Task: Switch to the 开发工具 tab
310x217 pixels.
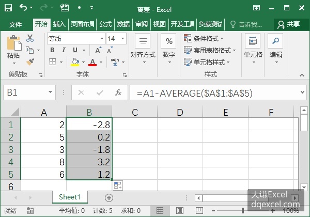Action: tap(183, 24)
